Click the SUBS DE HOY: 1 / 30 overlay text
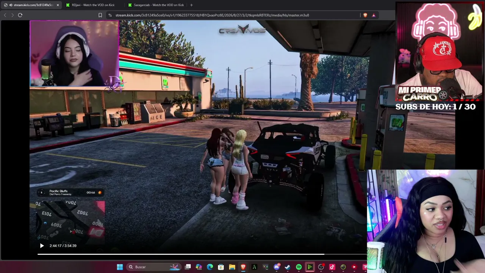This screenshot has width=485, height=273. pyautogui.click(x=435, y=107)
